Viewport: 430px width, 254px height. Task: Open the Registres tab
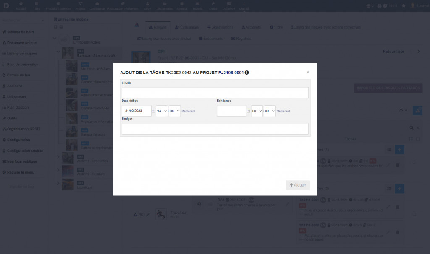(x=241, y=39)
